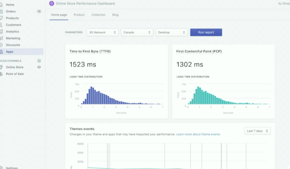Switch to the Product tab
The image size is (290, 169).
pyautogui.click(x=79, y=15)
